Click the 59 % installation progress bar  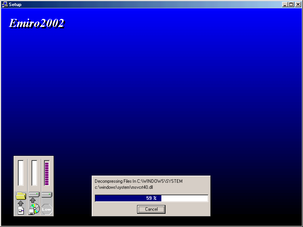[x=151, y=198]
